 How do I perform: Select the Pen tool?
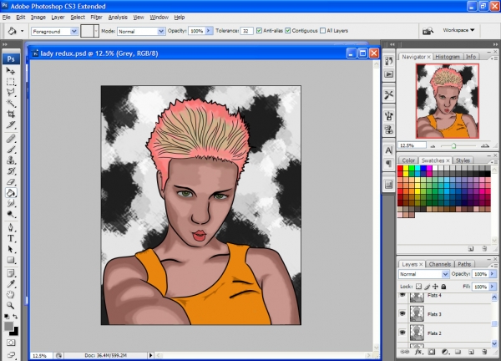tap(11, 227)
